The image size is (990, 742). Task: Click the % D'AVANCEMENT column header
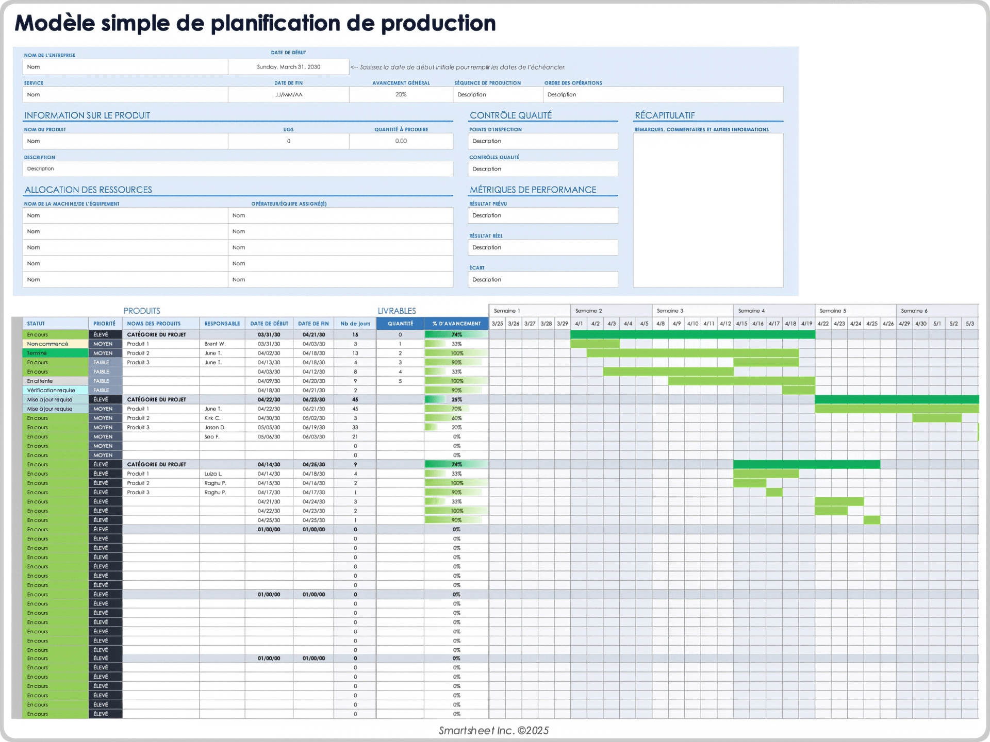(456, 323)
